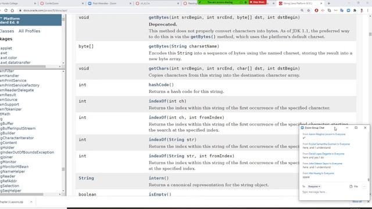
Task: Close the downloads bar at bottom right
Action: tap(369, 201)
